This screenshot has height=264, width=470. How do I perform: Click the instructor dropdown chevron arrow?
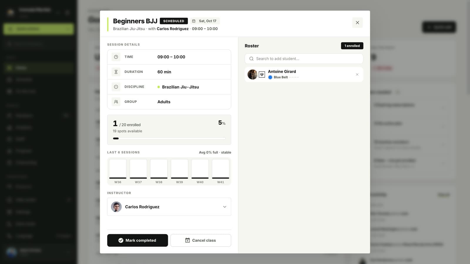(225, 207)
